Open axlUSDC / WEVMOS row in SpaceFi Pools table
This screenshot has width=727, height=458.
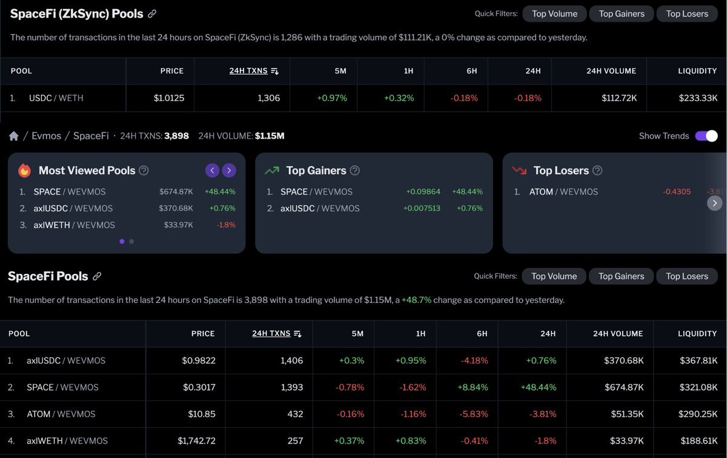coord(363,360)
